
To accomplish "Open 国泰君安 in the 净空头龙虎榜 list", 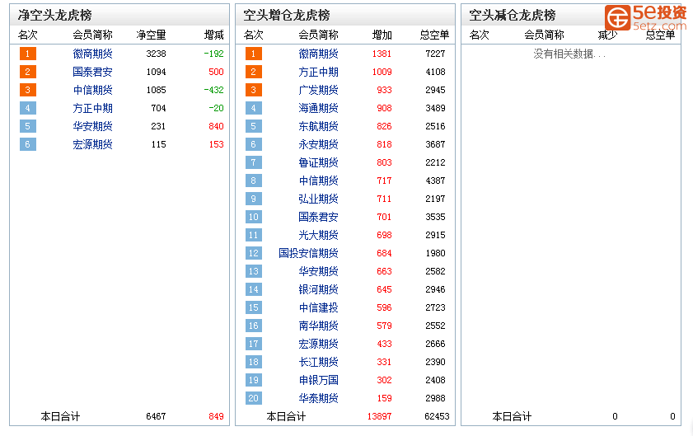I will coord(92,72).
